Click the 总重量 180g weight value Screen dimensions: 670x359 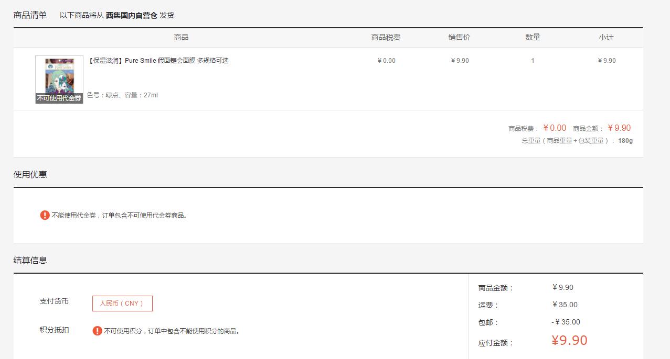[625, 141]
